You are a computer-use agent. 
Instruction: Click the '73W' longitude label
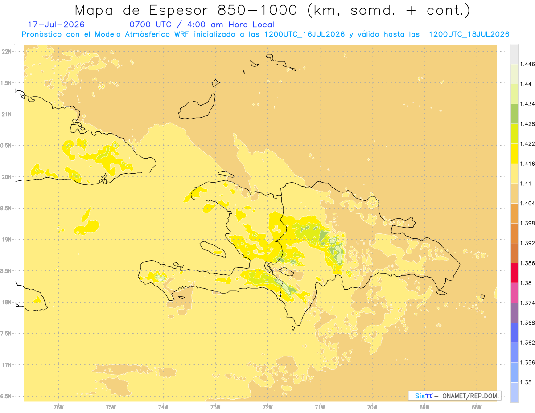pos(215,407)
